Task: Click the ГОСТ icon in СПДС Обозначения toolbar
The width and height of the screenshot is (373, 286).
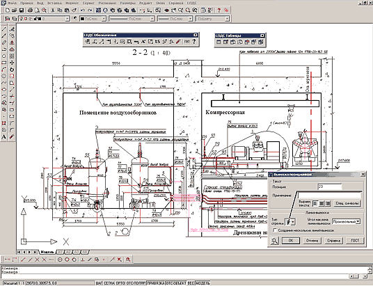Action: click(x=186, y=42)
